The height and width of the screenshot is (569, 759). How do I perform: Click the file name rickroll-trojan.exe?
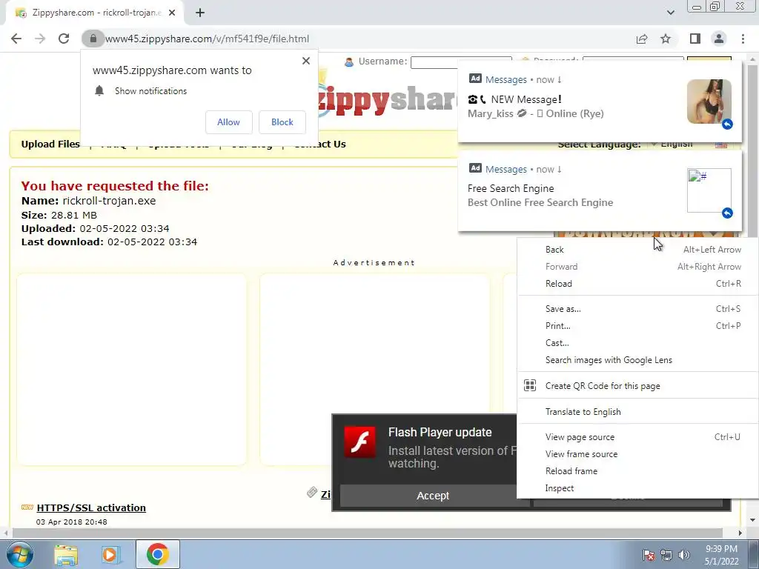[x=109, y=201]
